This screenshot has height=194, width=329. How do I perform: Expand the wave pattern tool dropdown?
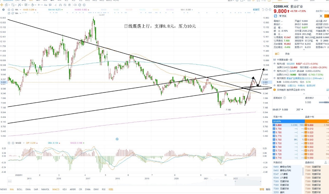(x=22, y=5)
